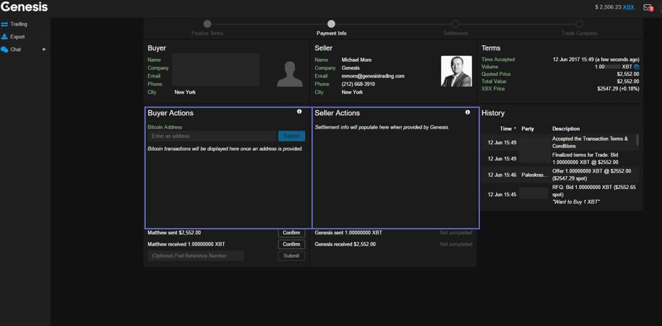Select the 'Accepted the Transaction Terms & Conditions' history row
Viewport: 662px width, 326px height.
[560, 142]
